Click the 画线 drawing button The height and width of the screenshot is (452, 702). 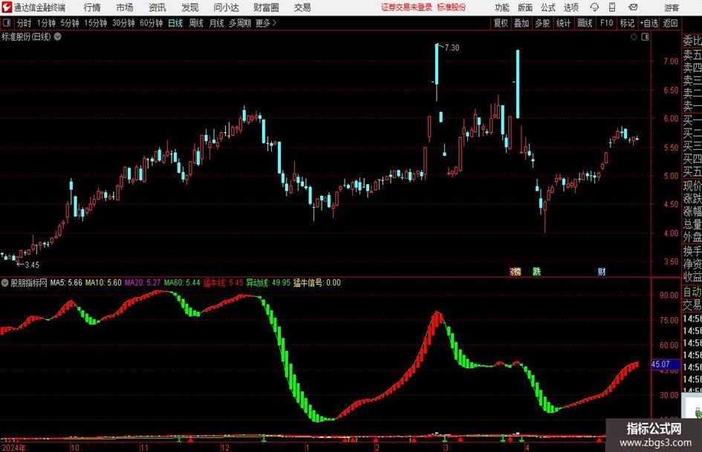pyautogui.click(x=585, y=23)
